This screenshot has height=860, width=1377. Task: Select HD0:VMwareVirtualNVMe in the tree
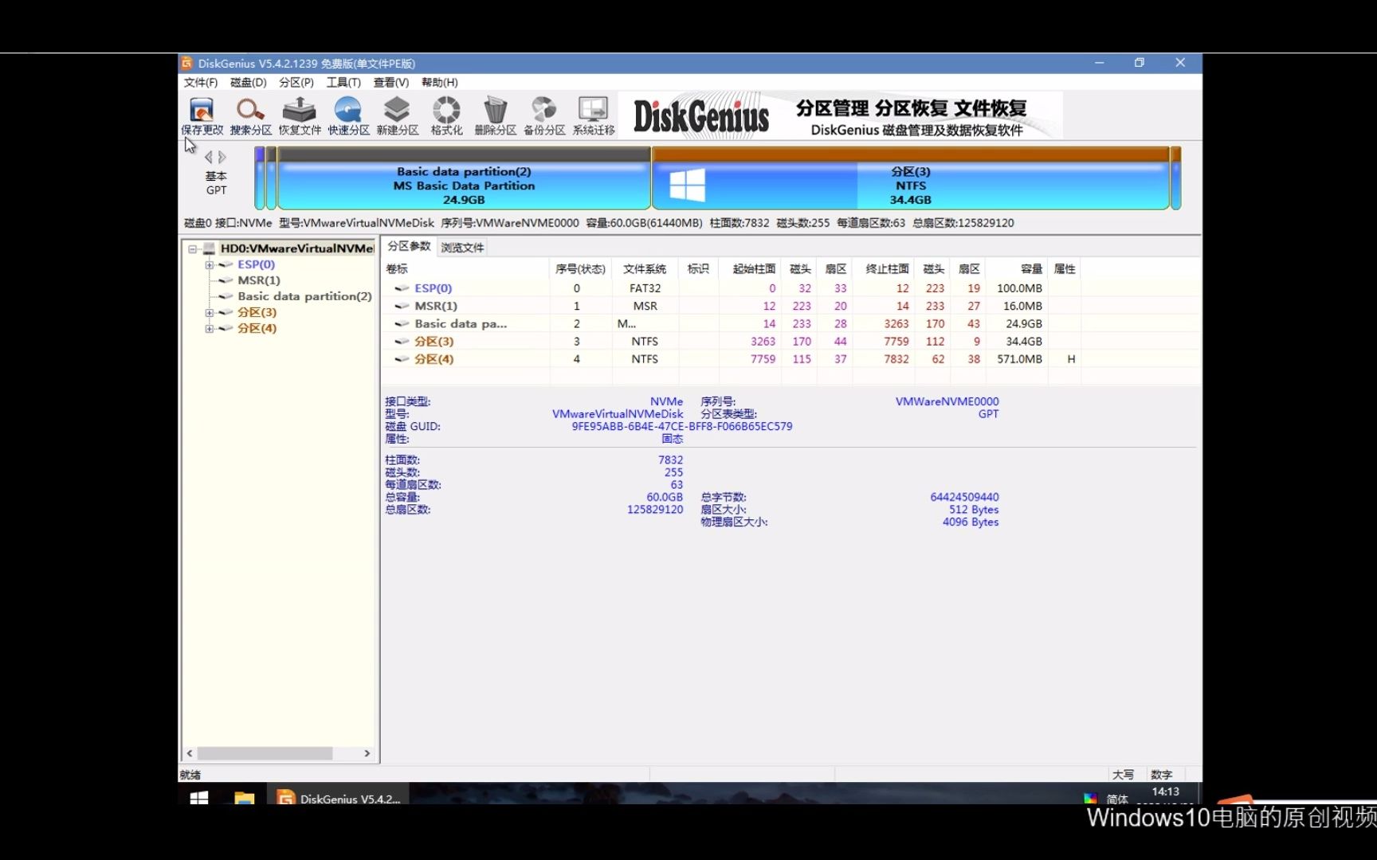296,248
